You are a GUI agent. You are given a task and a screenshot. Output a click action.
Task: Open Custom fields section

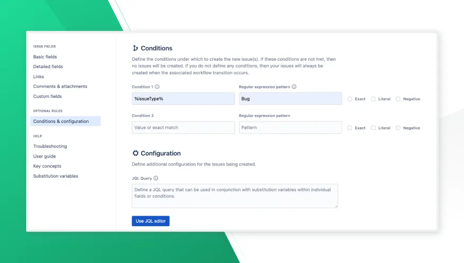click(x=47, y=96)
